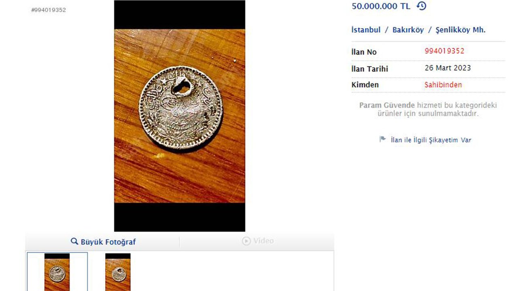Screen dimensions: 518x291
Task: Open the price history clock icon
Action: (421, 6)
